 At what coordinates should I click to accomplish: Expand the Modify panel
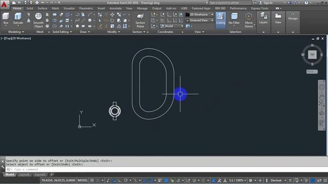click(x=114, y=32)
